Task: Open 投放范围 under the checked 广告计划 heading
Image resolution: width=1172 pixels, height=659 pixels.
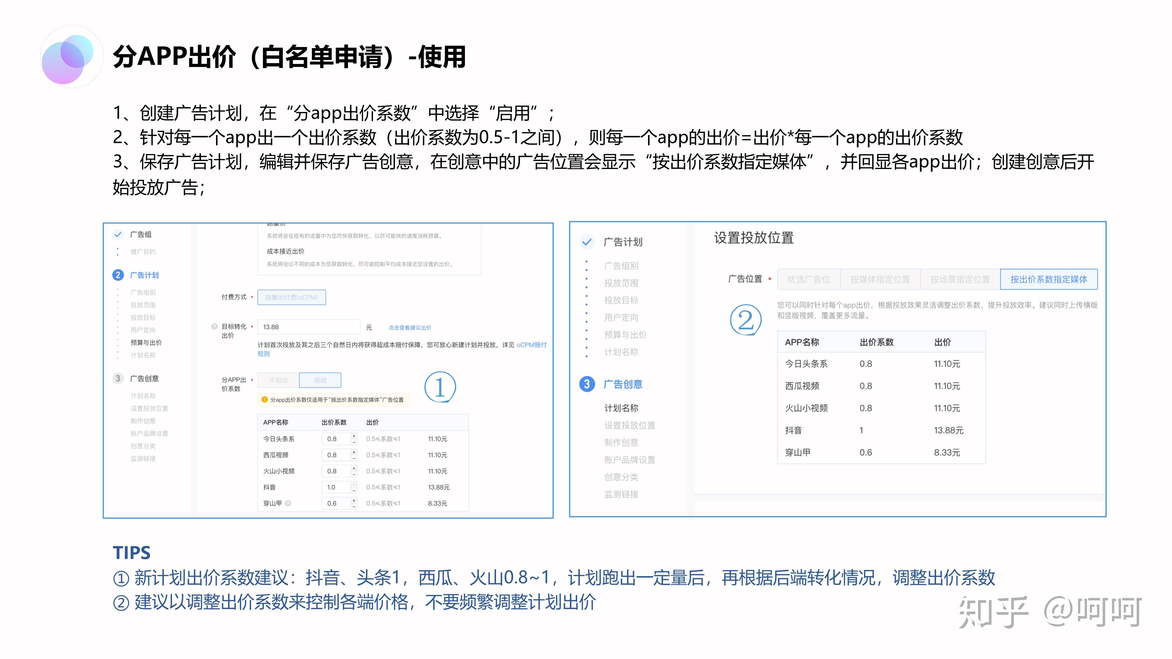Action: click(x=621, y=283)
